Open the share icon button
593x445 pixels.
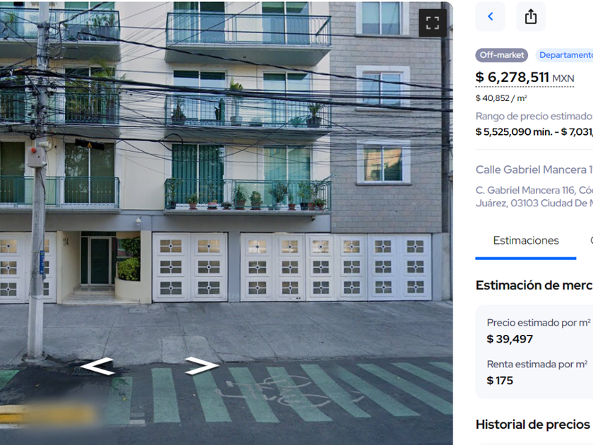point(531,17)
